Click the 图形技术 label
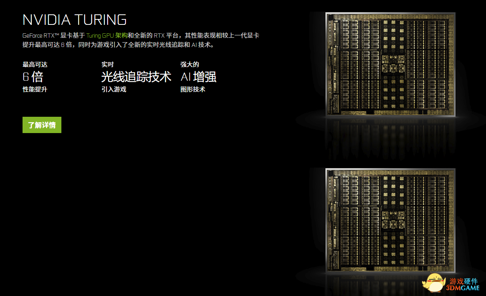The height and width of the screenshot is (296, 486). 193,90
